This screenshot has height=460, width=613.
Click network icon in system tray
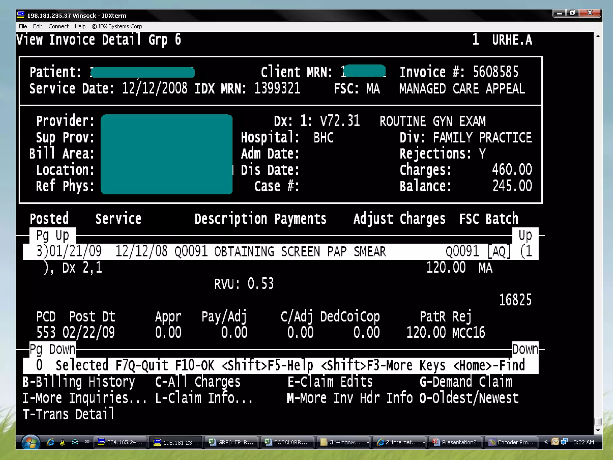click(x=565, y=442)
